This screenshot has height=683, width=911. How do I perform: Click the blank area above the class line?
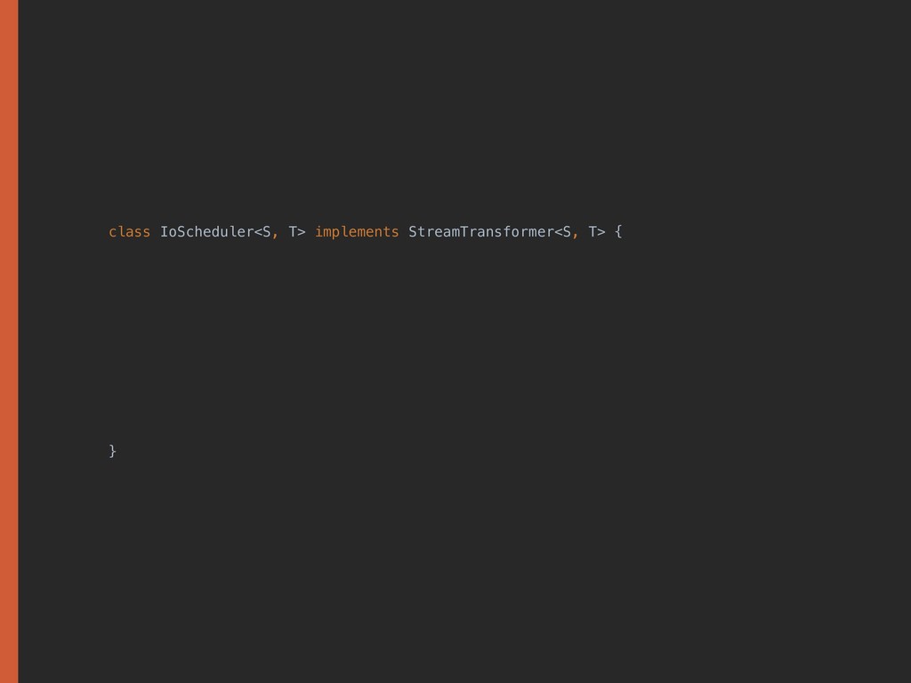point(445,116)
